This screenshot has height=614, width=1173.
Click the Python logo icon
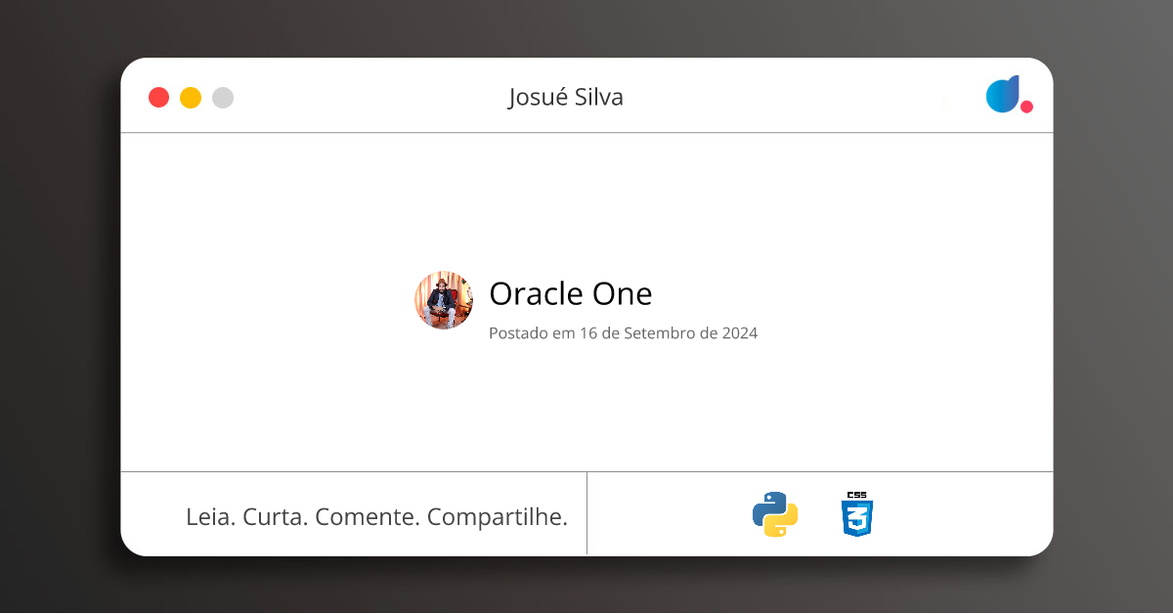point(775,514)
